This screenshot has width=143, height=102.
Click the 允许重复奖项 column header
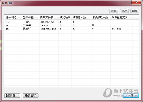[121, 17]
